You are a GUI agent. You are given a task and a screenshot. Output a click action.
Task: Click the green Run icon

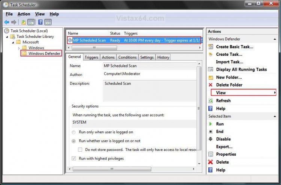tap(211, 124)
